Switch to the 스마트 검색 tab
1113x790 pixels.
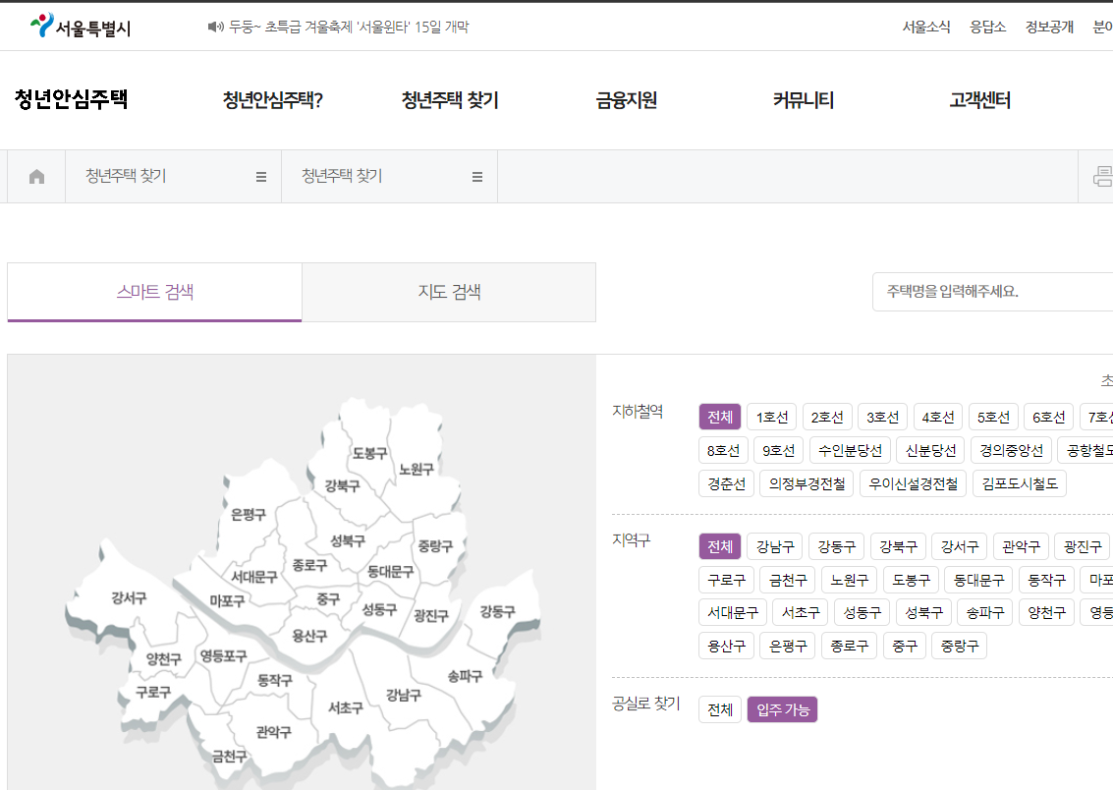coord(155,292)
